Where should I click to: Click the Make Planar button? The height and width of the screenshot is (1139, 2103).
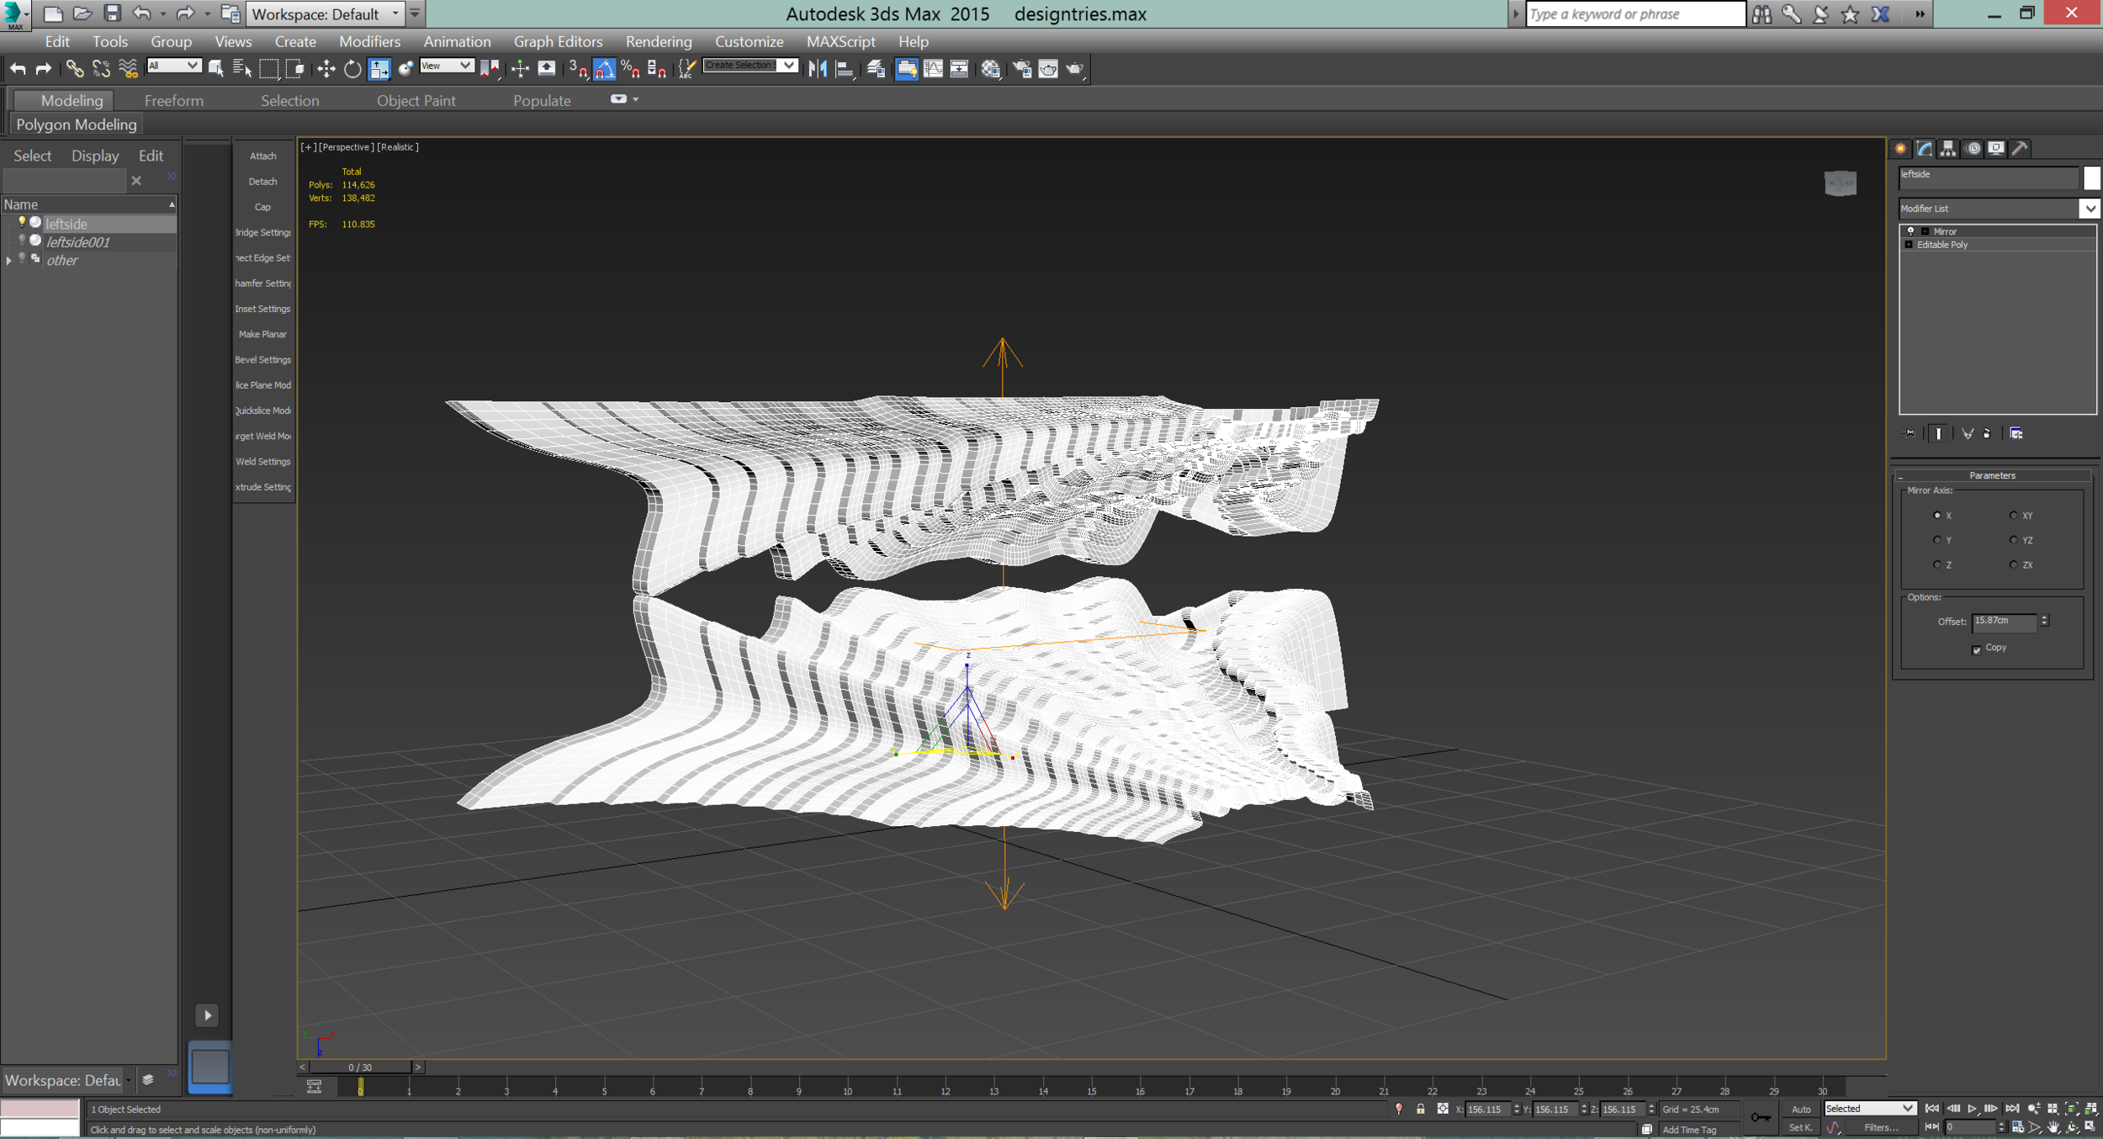pyautogui.click(x=262, y=334)
